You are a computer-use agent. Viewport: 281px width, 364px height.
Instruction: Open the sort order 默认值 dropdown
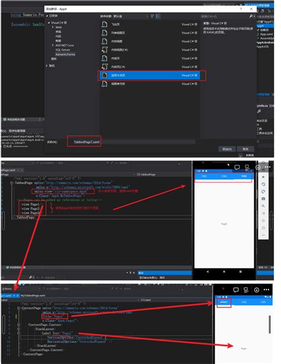click(131, 16)
